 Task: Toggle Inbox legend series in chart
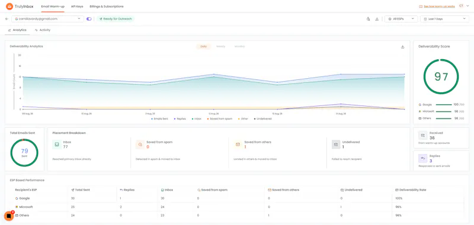pos(196,118)
